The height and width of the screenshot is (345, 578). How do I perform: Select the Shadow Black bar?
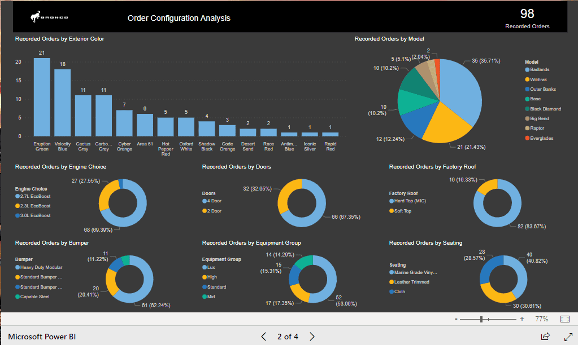pyautogui.click(x=207, y=129)
